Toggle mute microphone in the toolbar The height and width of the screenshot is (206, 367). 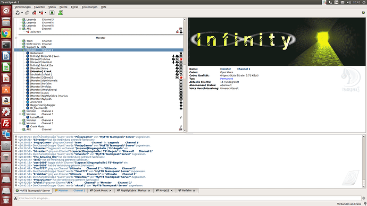34,13
